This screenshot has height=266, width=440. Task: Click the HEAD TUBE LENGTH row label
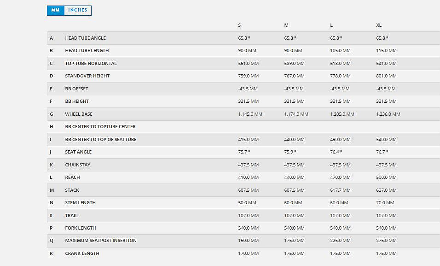pos(87,51)
